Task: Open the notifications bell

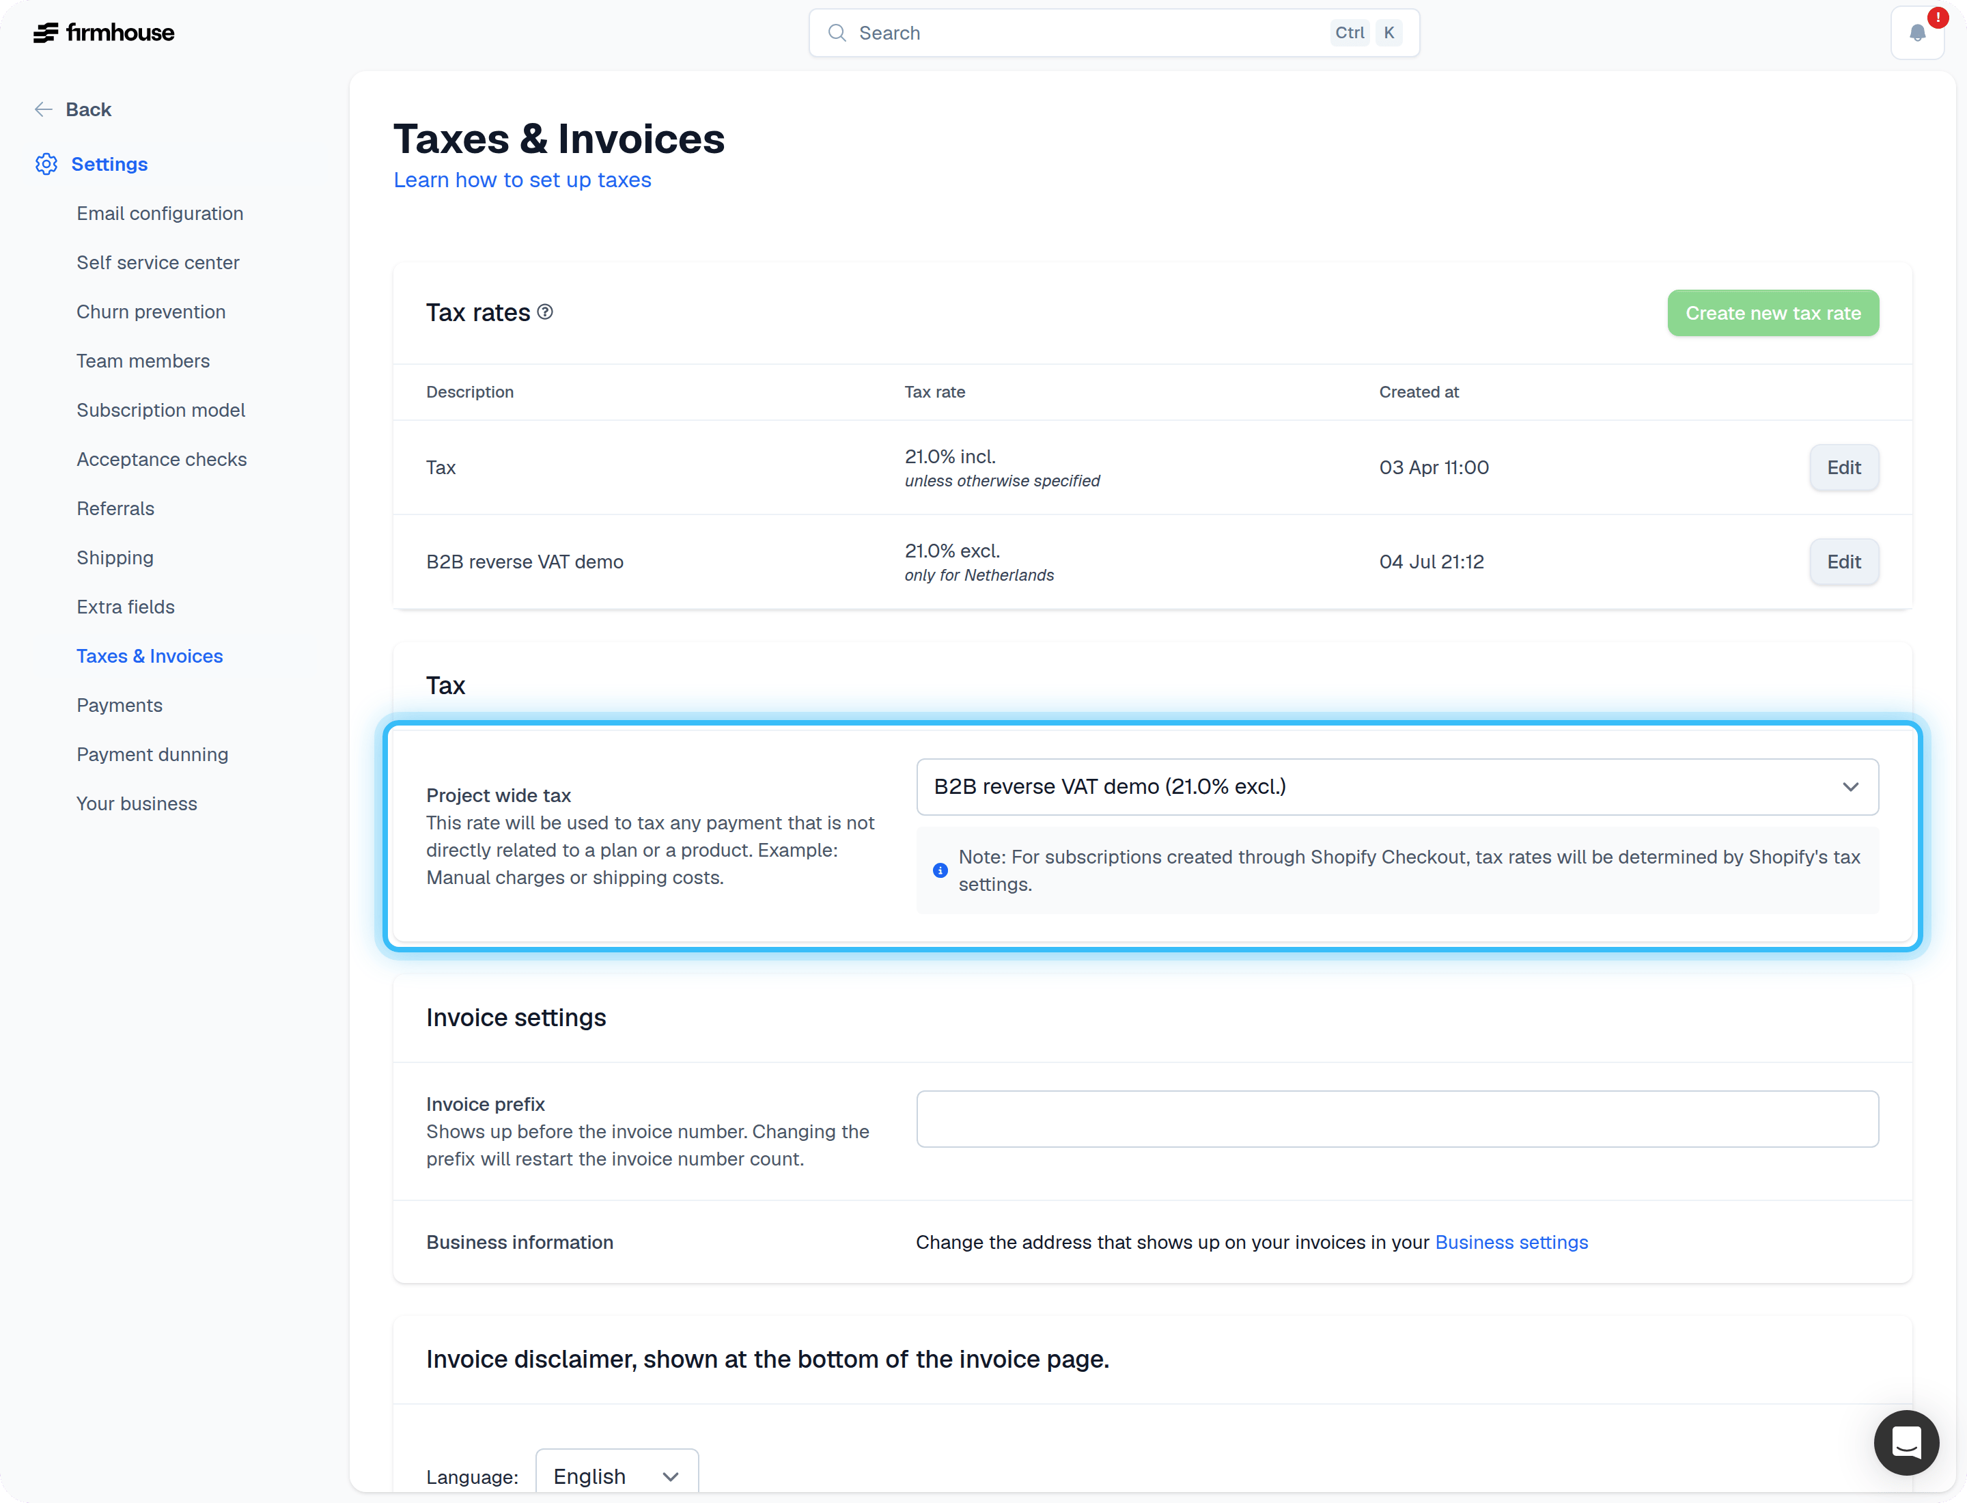Action: pyautogui.click(x=1917, y=33)
